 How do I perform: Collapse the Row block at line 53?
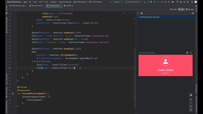tap(16, 61)
